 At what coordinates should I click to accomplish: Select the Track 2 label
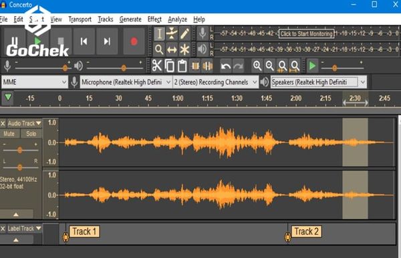click(x=306, y=232)
